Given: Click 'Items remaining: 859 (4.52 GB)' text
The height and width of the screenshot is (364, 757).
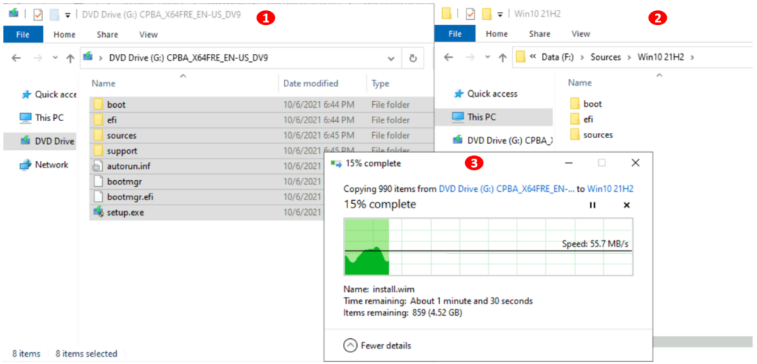Looking at the screenshot, I should [x=403, y=313].
